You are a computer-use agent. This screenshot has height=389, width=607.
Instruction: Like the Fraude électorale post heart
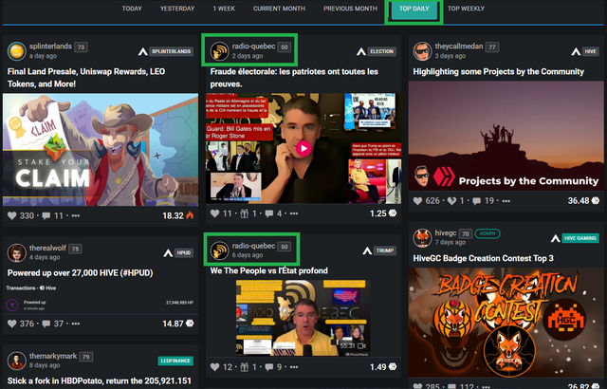(x=215, y=213)
